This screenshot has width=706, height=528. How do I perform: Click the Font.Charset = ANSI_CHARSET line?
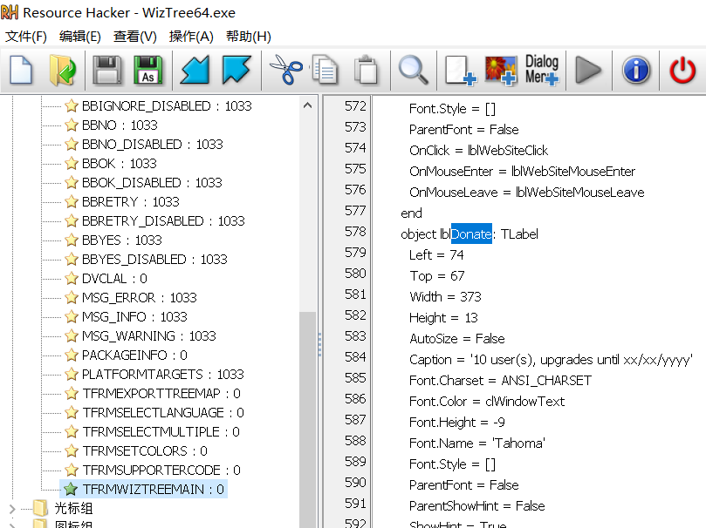500,381
